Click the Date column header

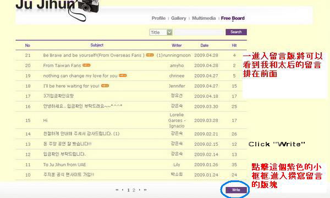point(205,45)
